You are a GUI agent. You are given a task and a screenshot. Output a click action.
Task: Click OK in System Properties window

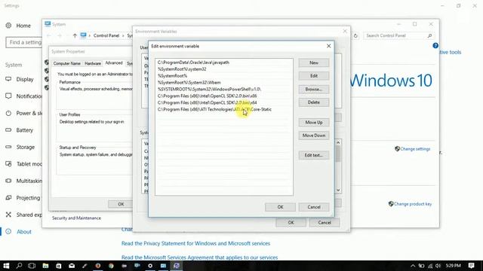point(121,204)
